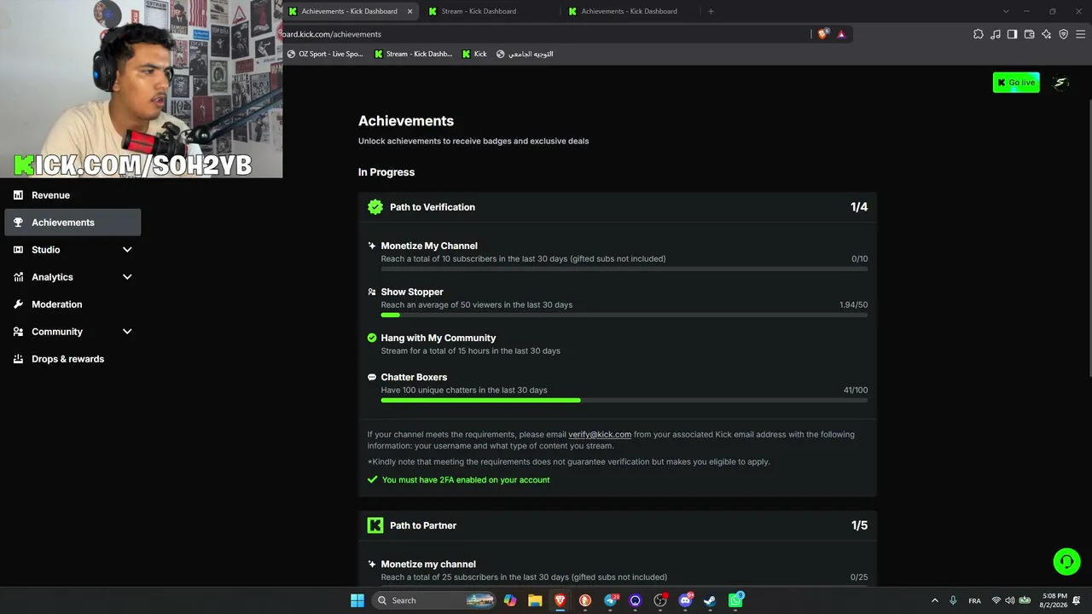
Task: Open the browser hamburger menu
Action: tap(1080, 34)
